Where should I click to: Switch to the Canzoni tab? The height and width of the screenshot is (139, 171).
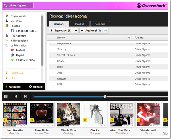point(59,24)
